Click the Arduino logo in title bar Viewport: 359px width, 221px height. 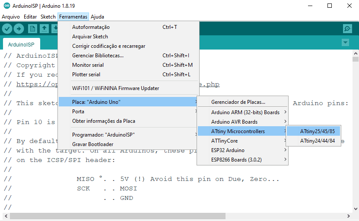[x=7, y=6]
